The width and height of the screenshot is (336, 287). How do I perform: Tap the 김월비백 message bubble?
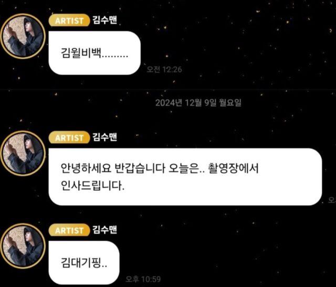[x=94, y=53]
